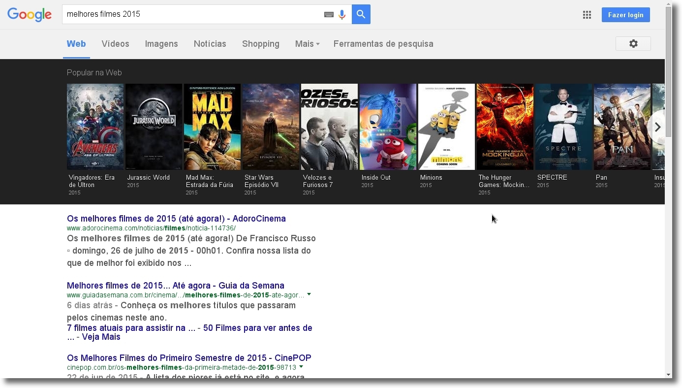
Task: Open the Minions poster
Action: [x=446, y=127]
